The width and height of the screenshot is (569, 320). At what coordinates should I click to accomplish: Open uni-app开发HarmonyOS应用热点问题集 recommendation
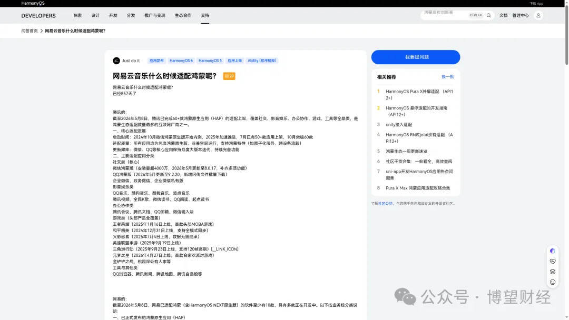419,175
